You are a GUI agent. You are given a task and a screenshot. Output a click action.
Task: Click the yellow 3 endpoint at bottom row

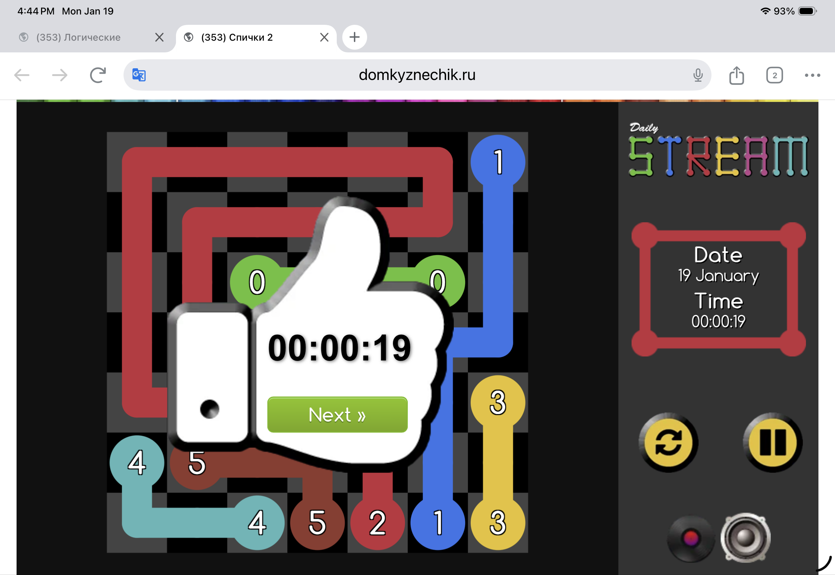coord(498,522)
